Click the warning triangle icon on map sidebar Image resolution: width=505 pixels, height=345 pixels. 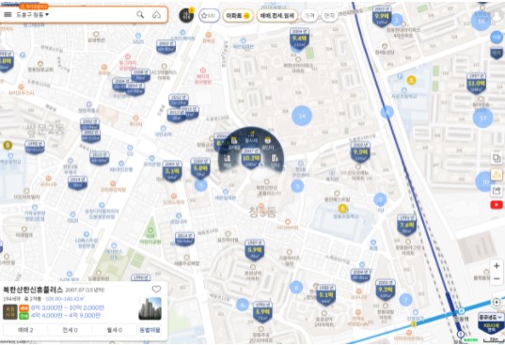pos(497,174)
